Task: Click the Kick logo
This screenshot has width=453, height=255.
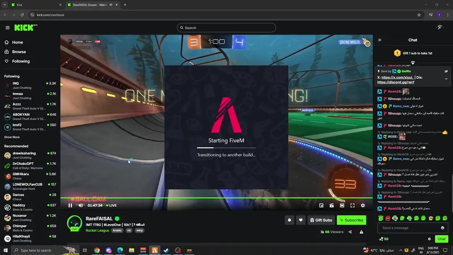Action: pos(26,28)
